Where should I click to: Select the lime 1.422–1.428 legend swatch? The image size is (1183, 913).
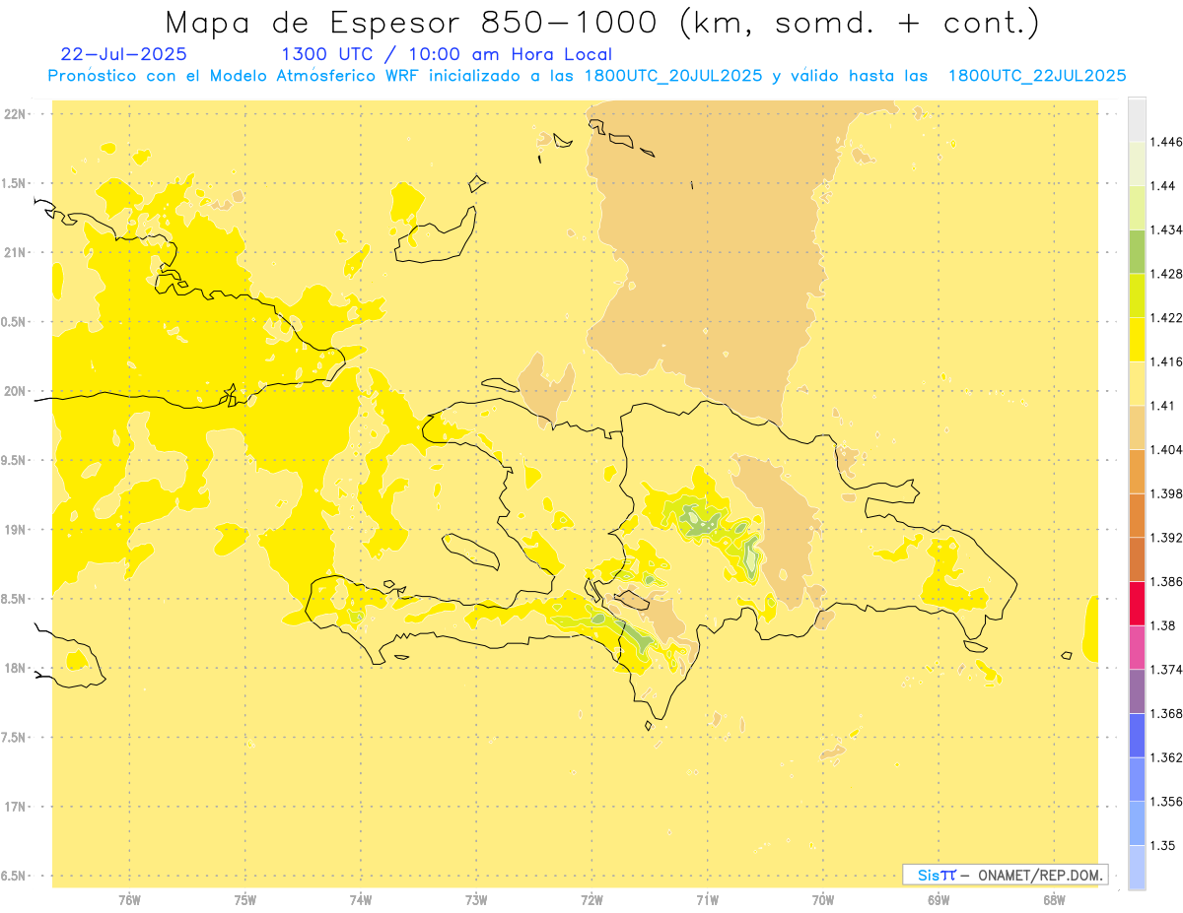click(x=1137, y=295)
